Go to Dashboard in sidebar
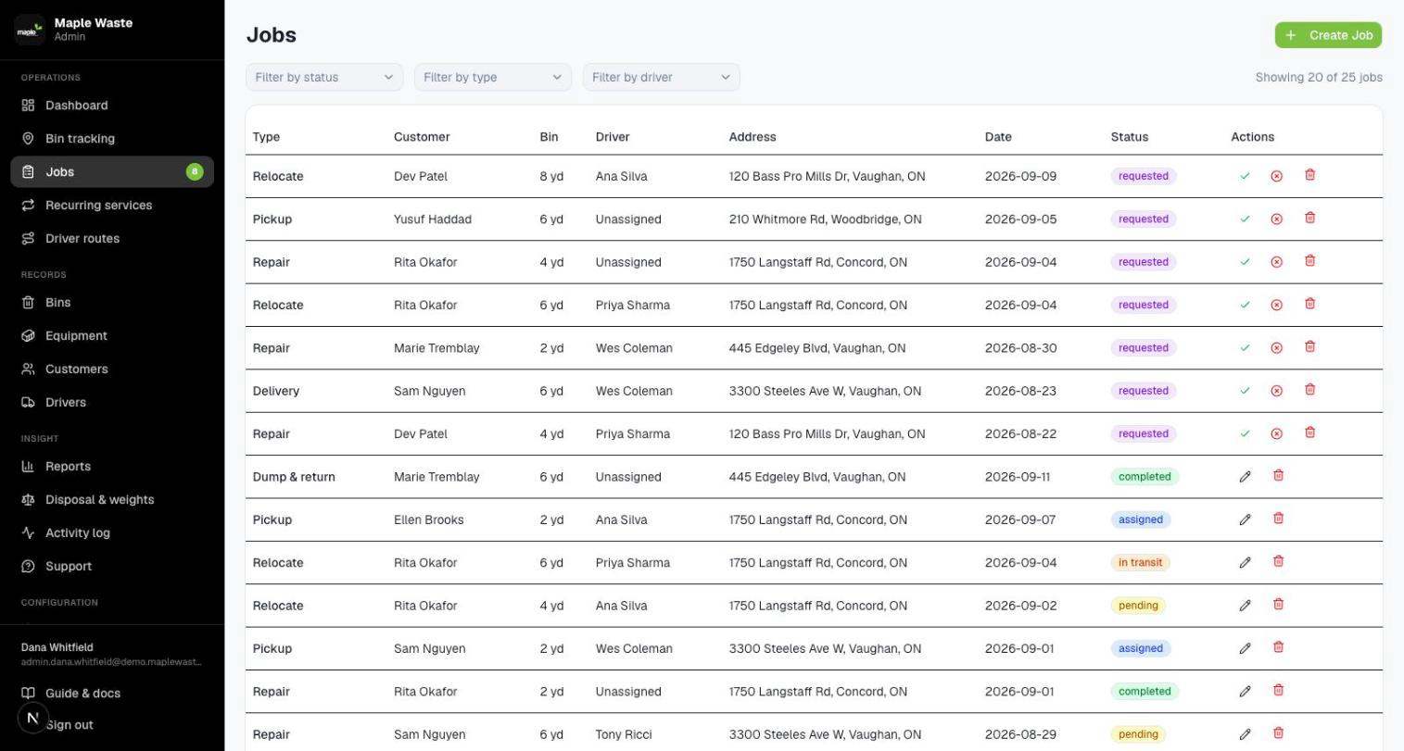 click(112, 106)
